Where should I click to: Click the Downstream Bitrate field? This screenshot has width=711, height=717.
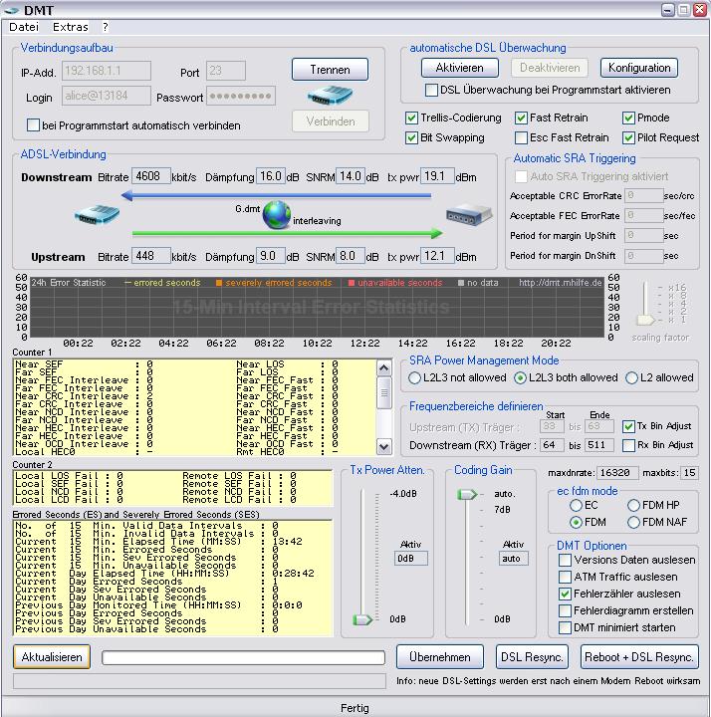150,176
